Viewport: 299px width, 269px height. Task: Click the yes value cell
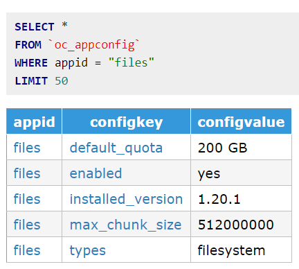[x=241, y=173]
